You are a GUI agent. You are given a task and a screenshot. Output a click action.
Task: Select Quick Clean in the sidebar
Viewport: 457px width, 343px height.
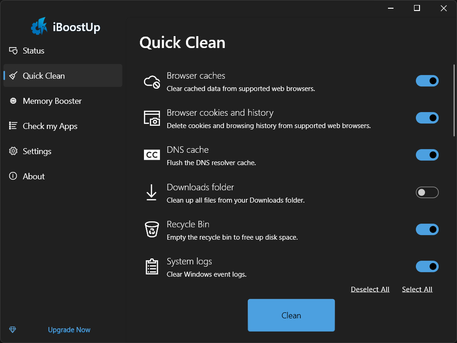point(63,75)
